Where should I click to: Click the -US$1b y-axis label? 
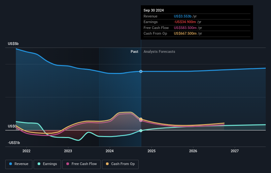[14, 143]
